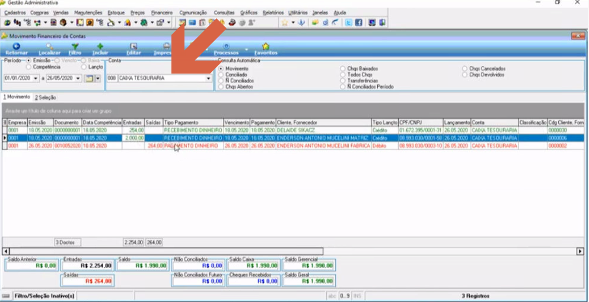589x302 pixels.
Task: Switch to the 2 Seleção tab
Action: [x=46, y=97]
